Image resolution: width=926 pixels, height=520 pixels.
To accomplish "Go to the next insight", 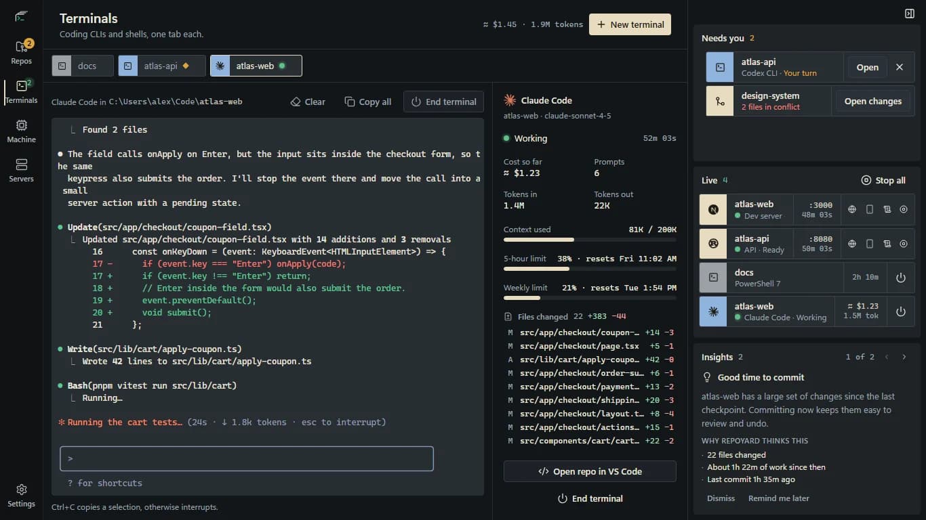I will click(x=904, y=357).
